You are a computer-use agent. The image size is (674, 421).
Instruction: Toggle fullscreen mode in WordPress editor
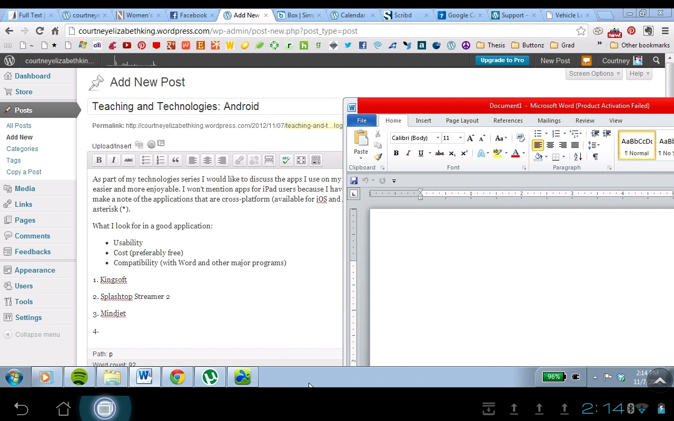pos(301,160)
